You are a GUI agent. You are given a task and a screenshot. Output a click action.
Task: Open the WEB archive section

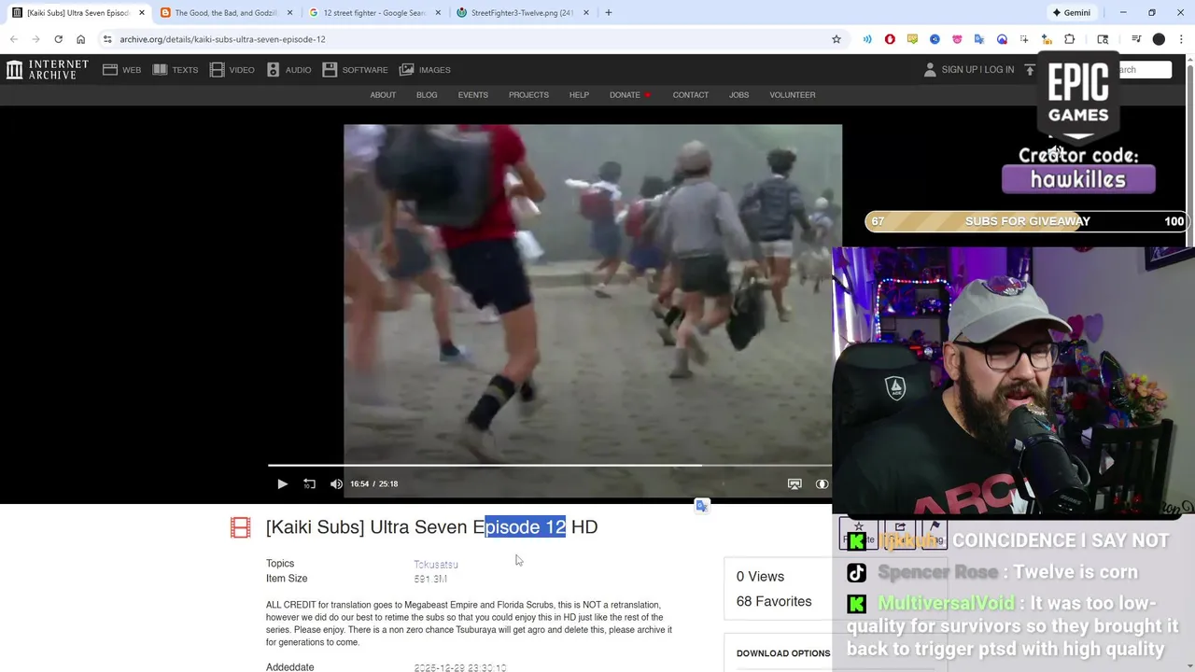click(122, 70)
